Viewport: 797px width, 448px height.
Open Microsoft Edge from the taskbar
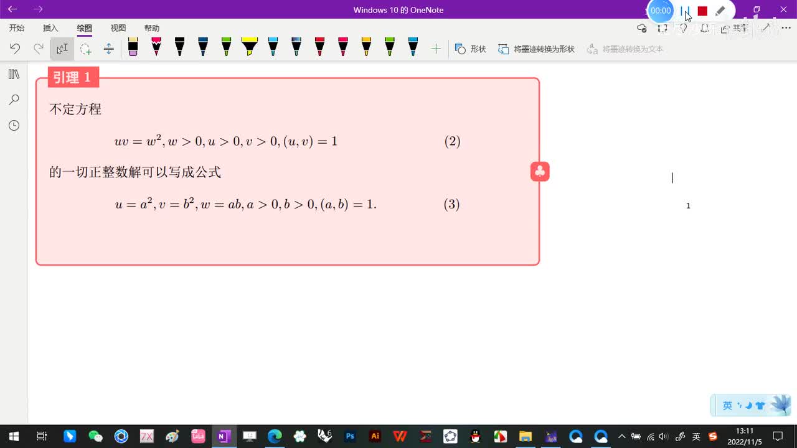click(275, 436)
